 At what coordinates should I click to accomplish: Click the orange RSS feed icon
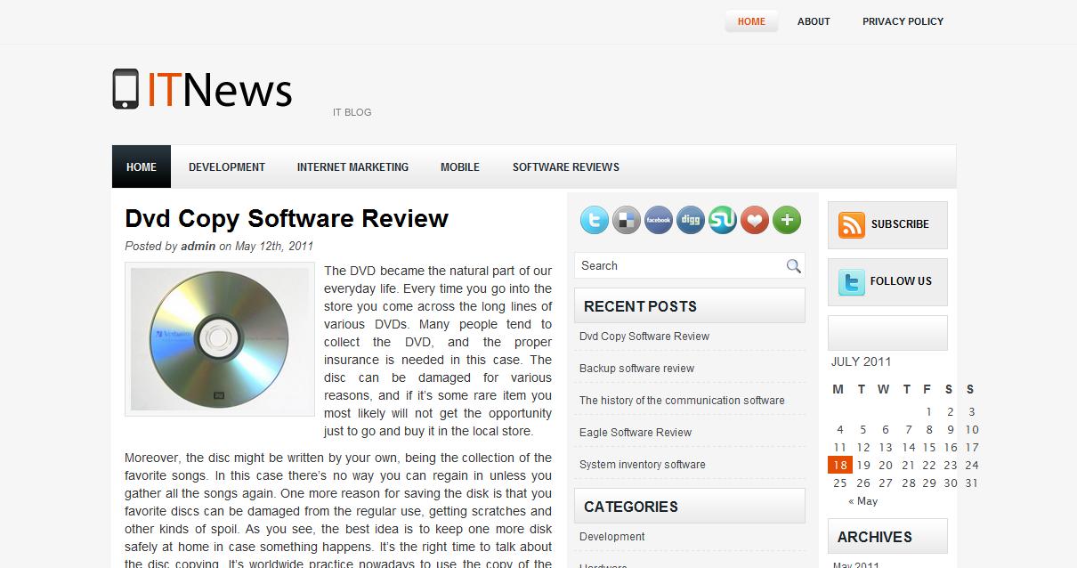click(851, 224)
